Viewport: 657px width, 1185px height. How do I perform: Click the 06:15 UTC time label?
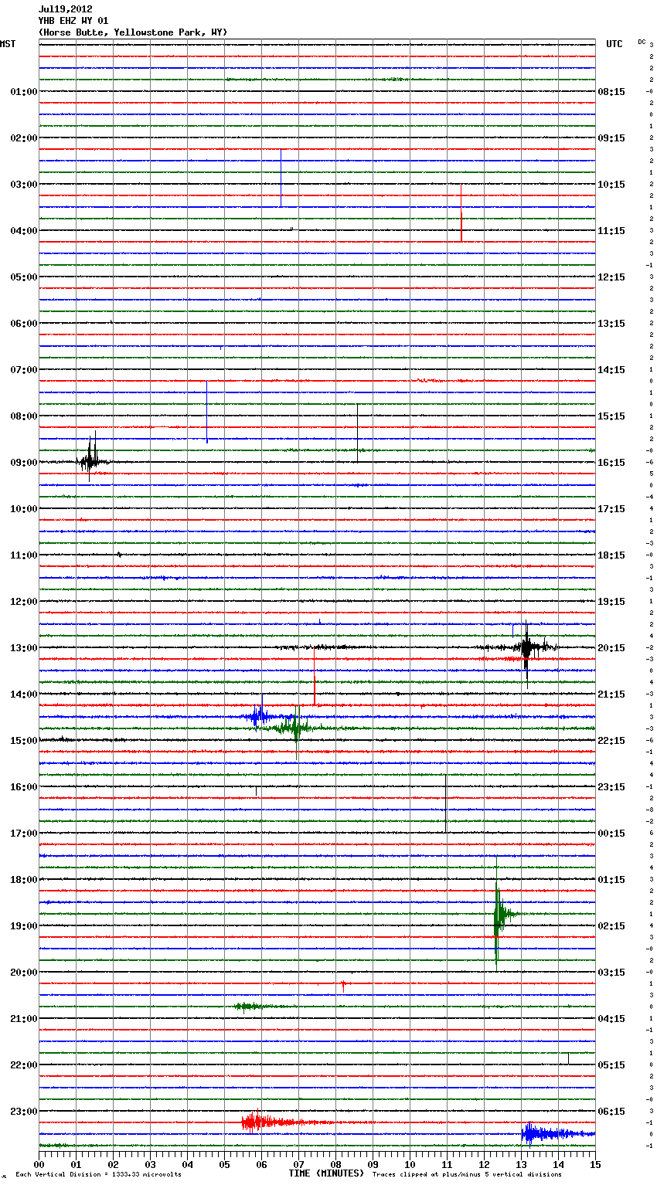(611, 1112)
